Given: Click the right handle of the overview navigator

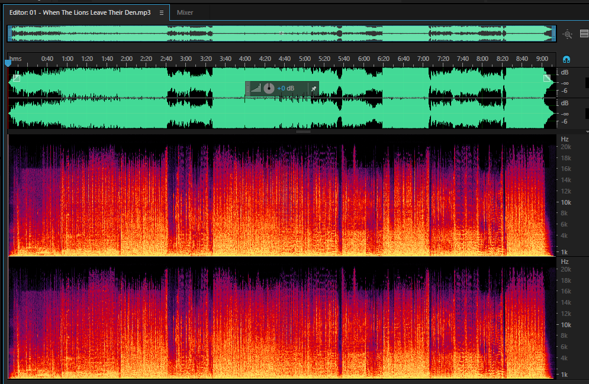Looking at the screenshot, I should click(x=553, y=33).
